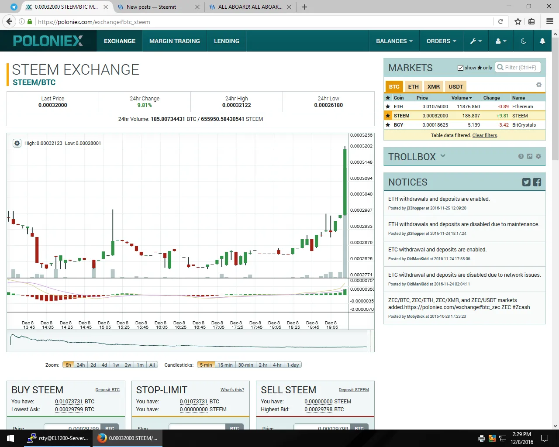Switch markets to USDT tab

point(455,86)
